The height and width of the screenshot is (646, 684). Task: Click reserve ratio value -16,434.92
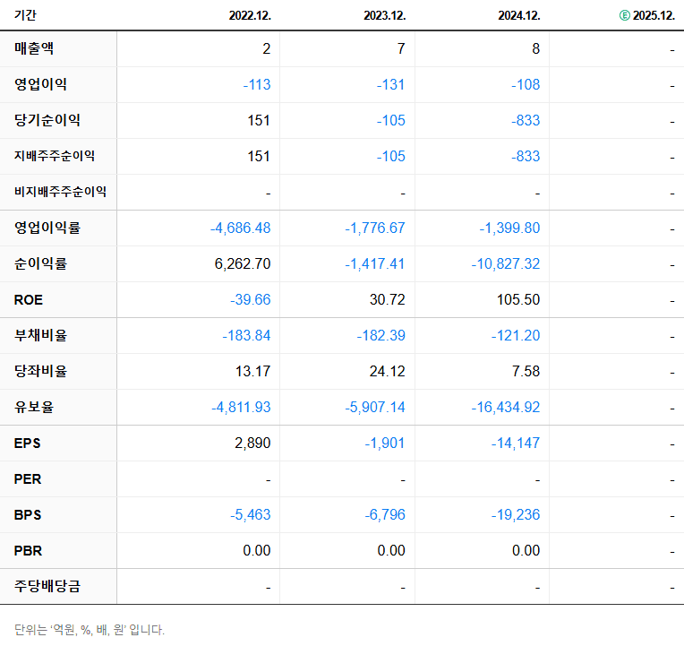(x=506, y=407)
